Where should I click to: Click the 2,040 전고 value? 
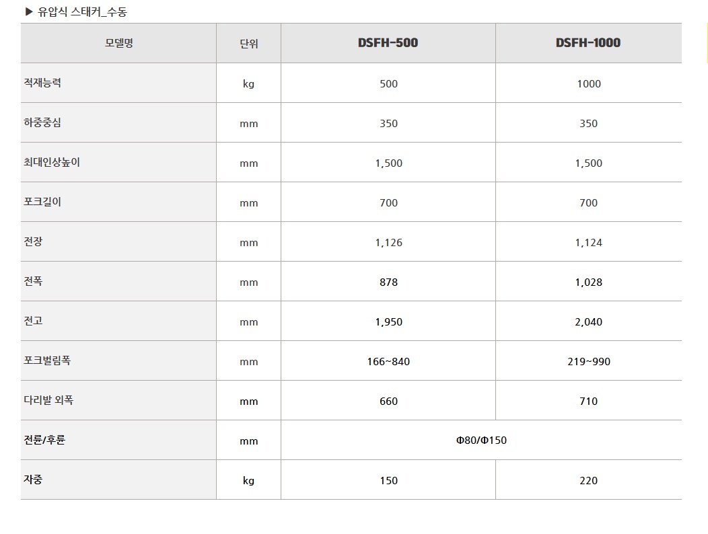point(588,322)
